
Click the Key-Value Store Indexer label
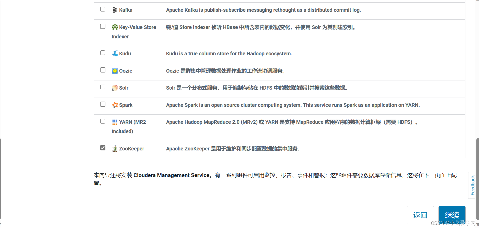134,32
